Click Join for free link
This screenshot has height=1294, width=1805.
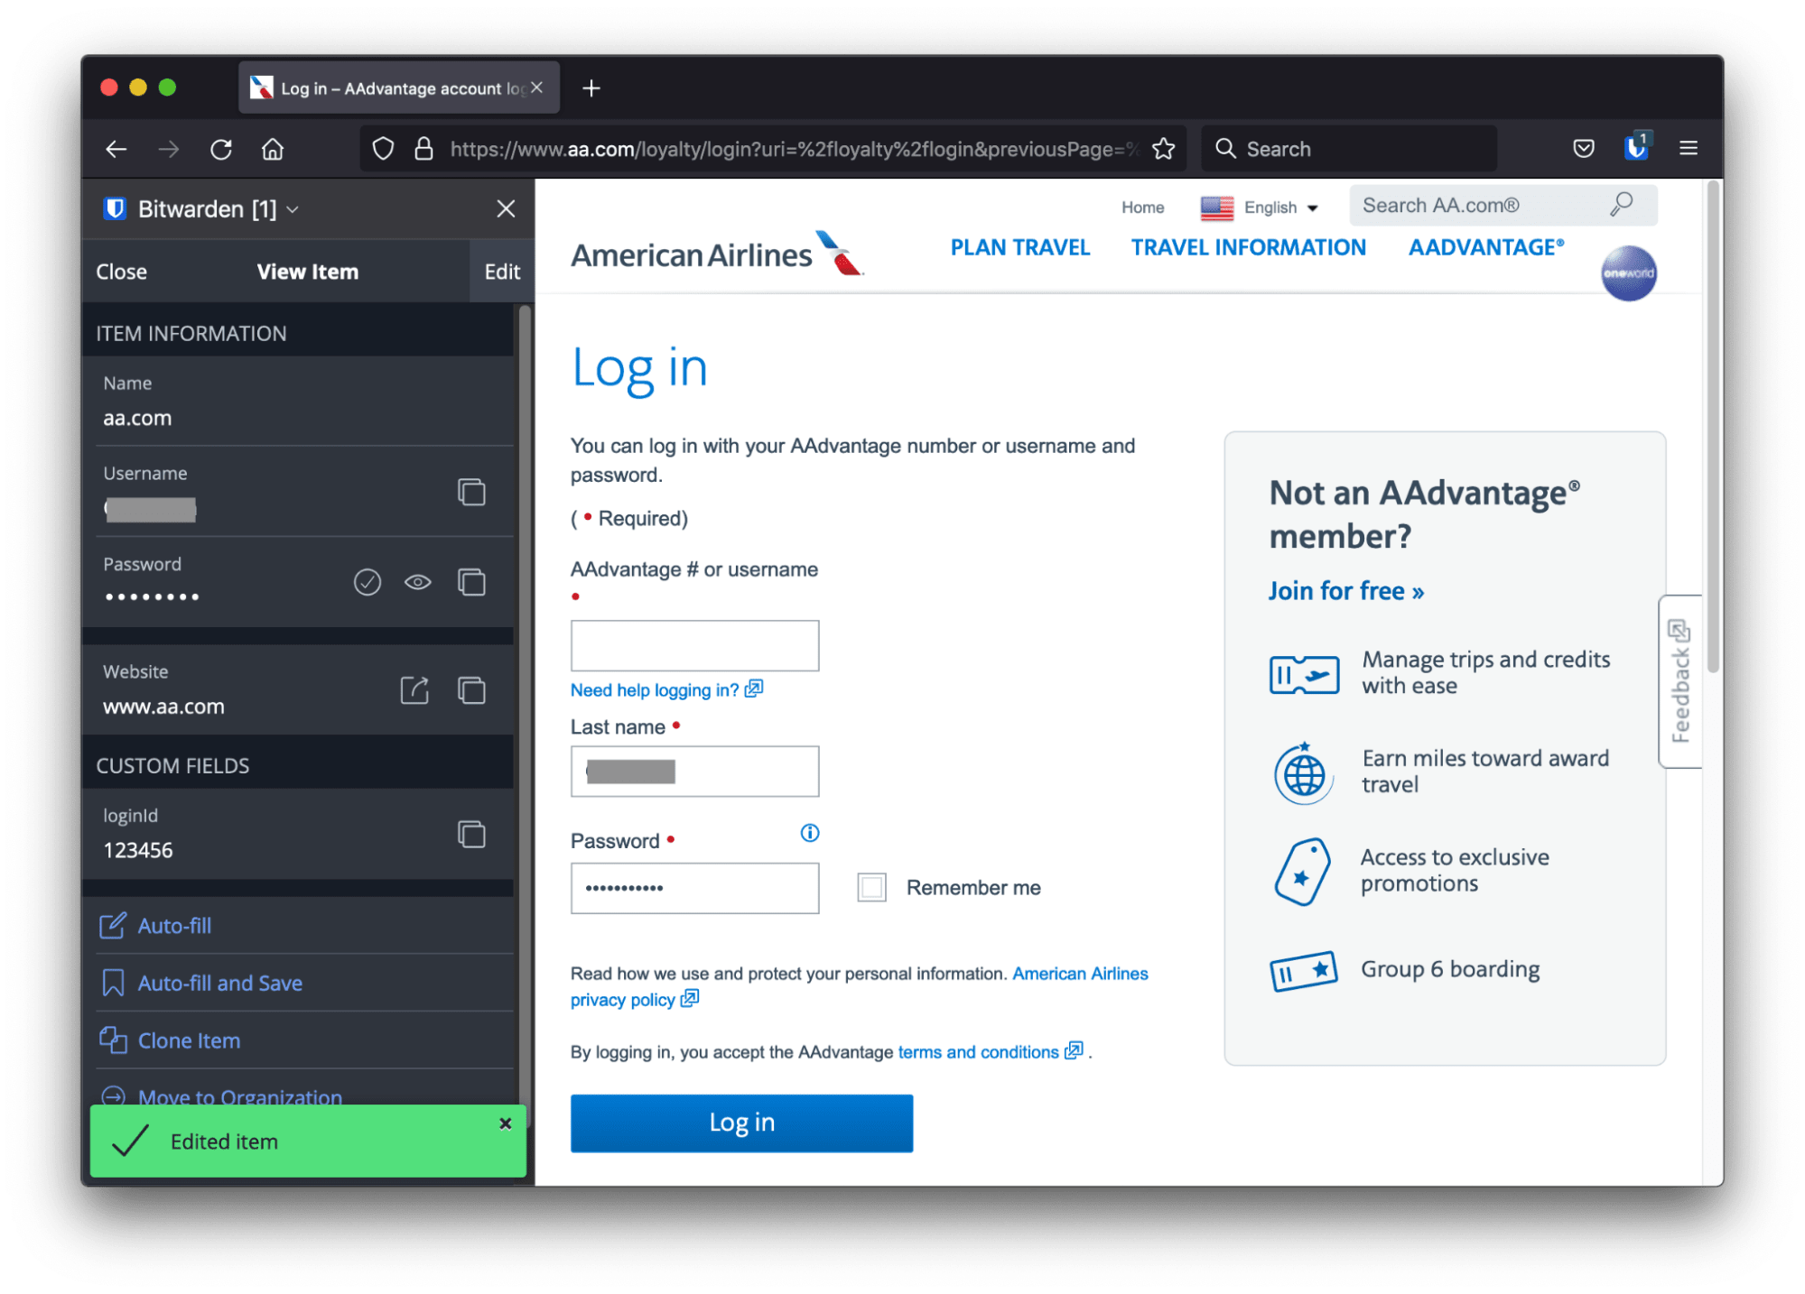coord(1344,591)
